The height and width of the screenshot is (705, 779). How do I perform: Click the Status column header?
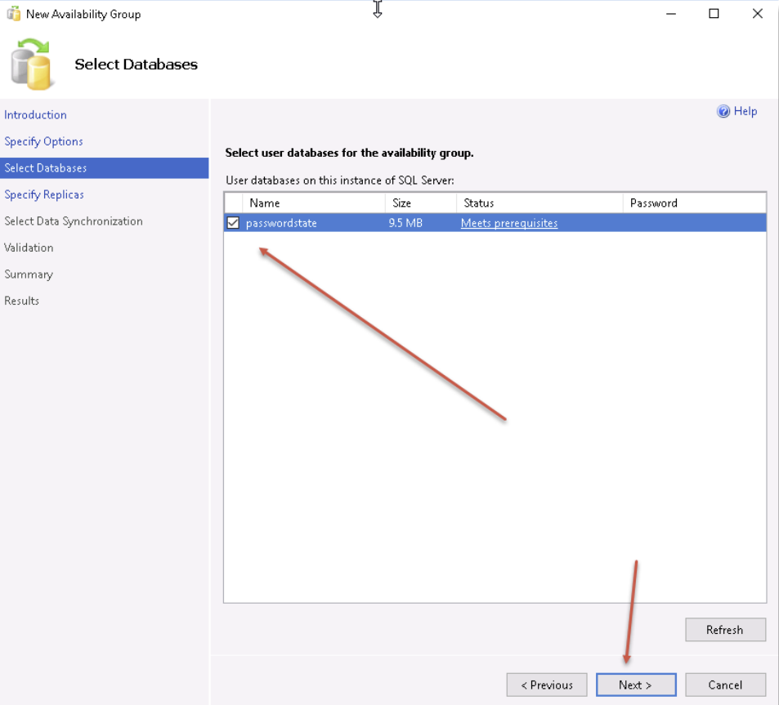coord(539,203)
